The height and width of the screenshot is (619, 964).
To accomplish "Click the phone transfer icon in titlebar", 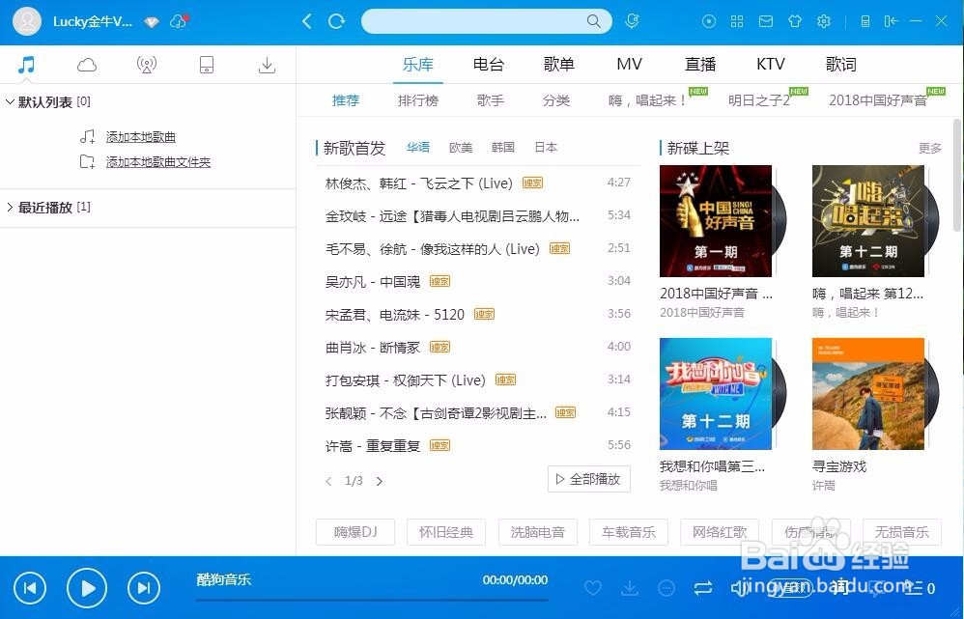I will point(865,20).
